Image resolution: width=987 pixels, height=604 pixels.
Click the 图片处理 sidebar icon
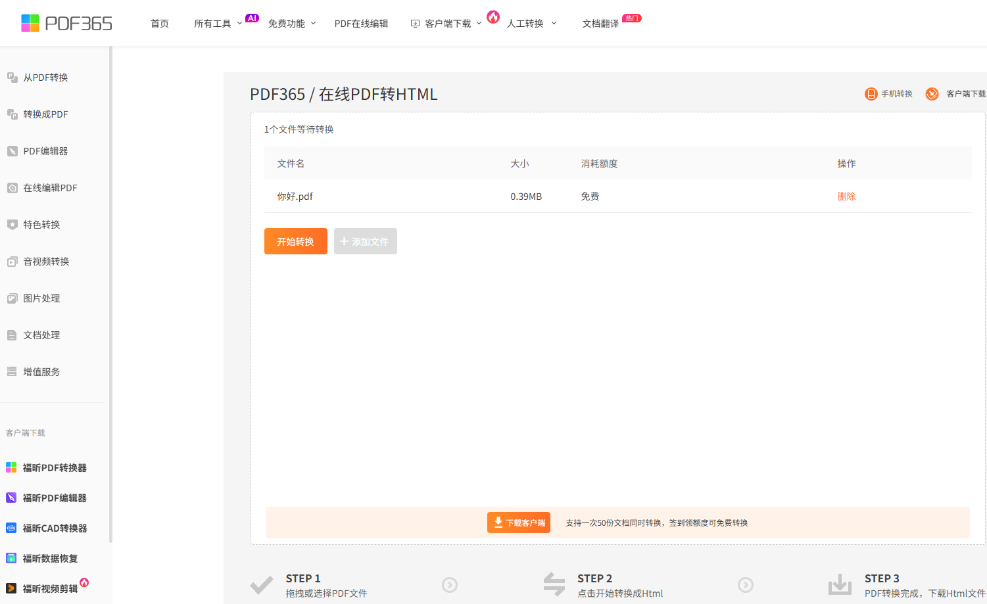12,298
